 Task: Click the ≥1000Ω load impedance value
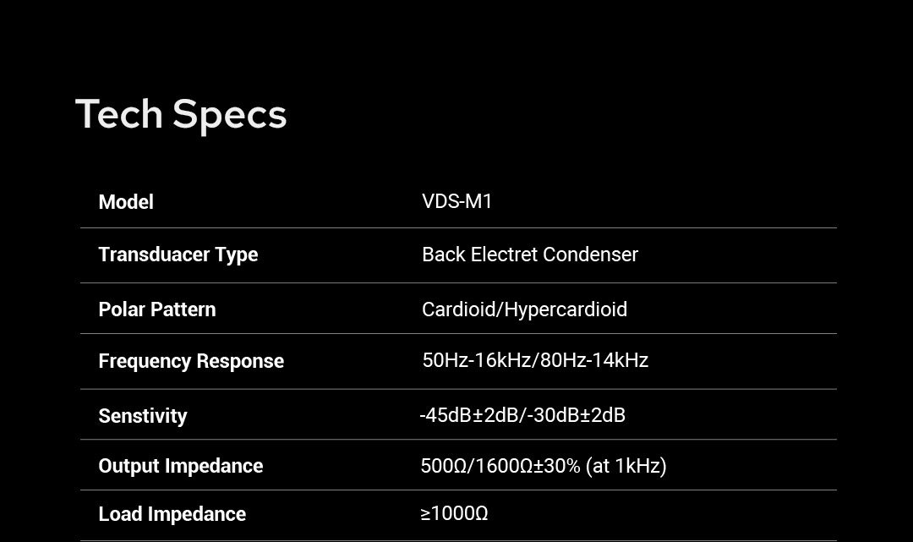[x=454, y=514]
